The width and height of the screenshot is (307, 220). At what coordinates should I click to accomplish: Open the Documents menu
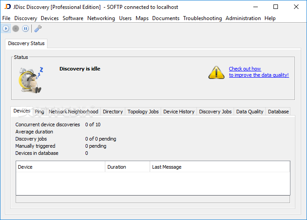(x=166, y=18)
